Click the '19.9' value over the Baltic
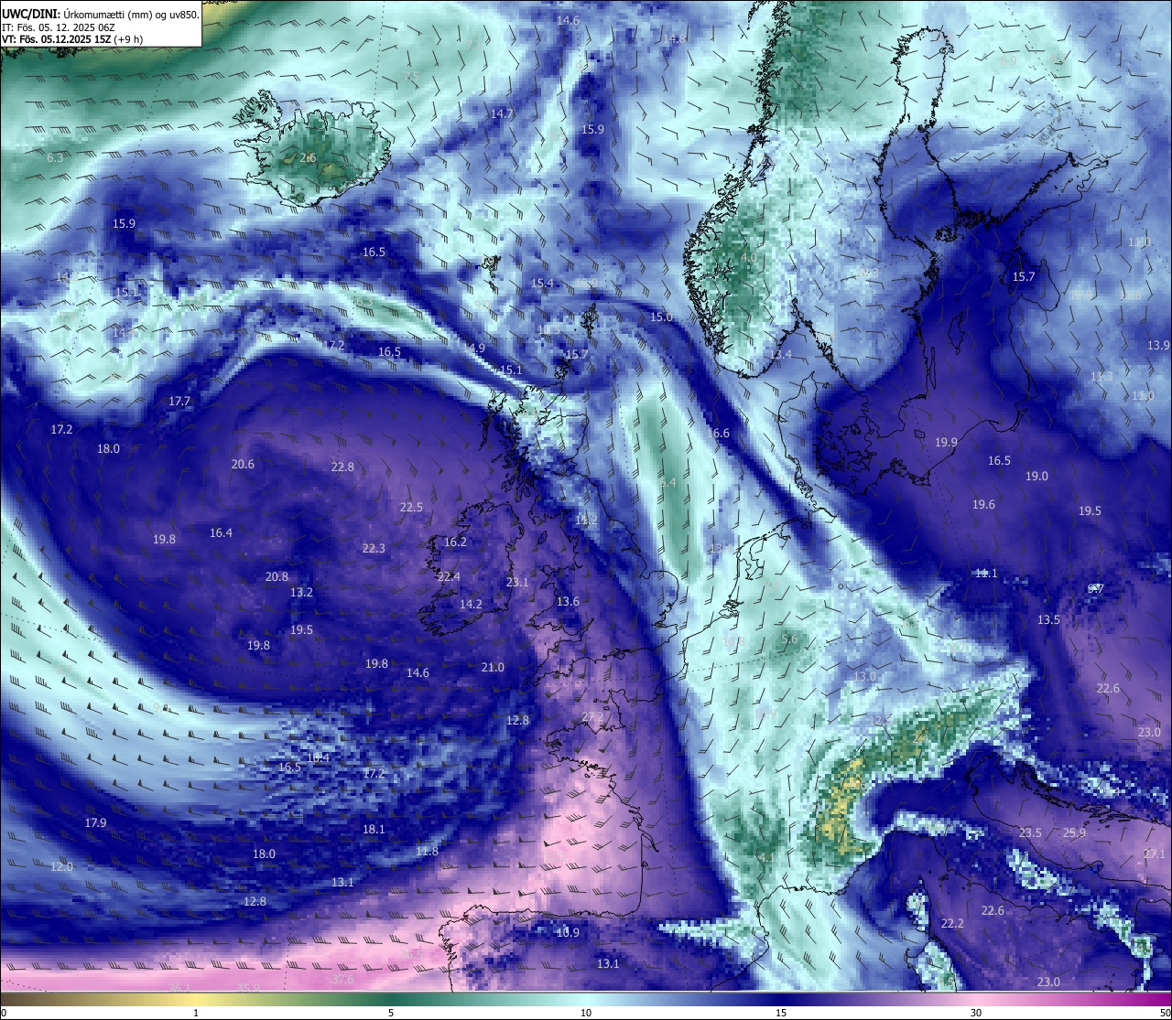This screenshot has height=1020, width=1172. click(946, 443)
